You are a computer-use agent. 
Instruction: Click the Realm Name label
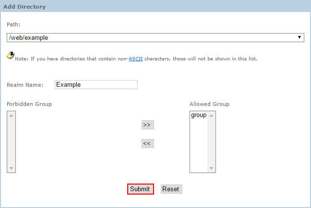pos(25,85)
